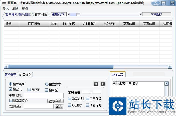Click the speed slider left arrow
This screenshot has width=176, height=116.
68,14
